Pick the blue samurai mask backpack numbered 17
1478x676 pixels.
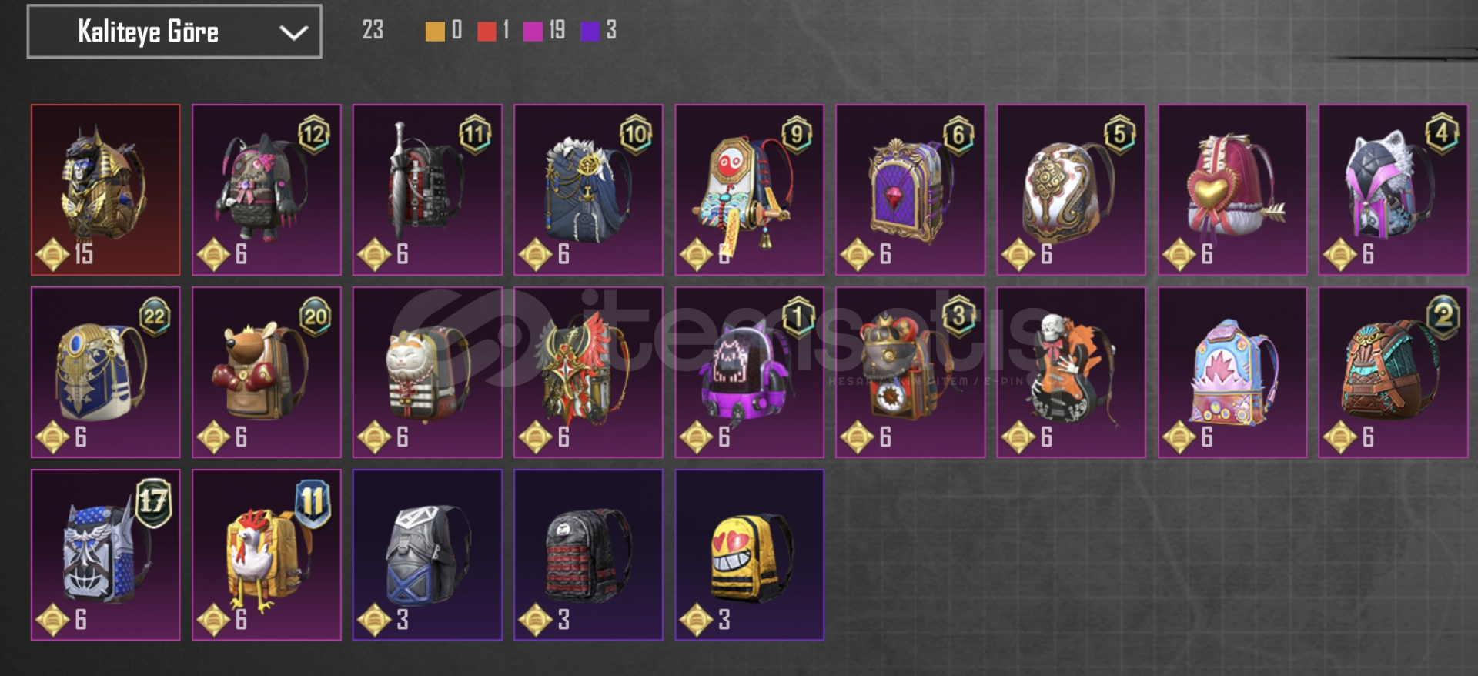[x=105, y=554]
